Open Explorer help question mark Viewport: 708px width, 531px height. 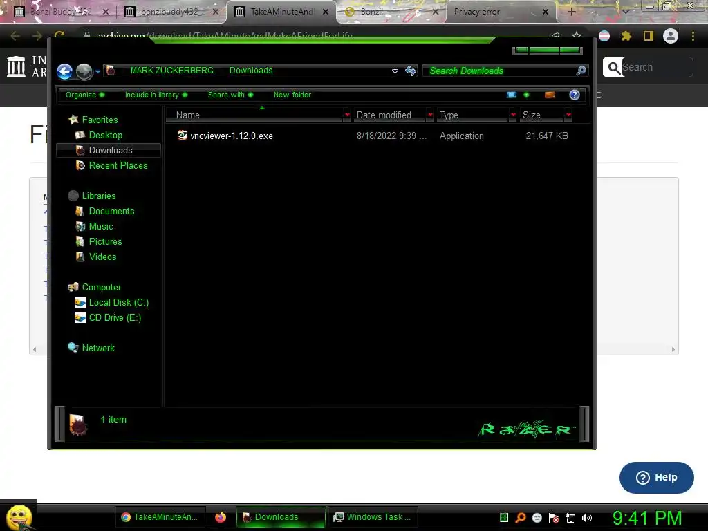pos(575,95)
